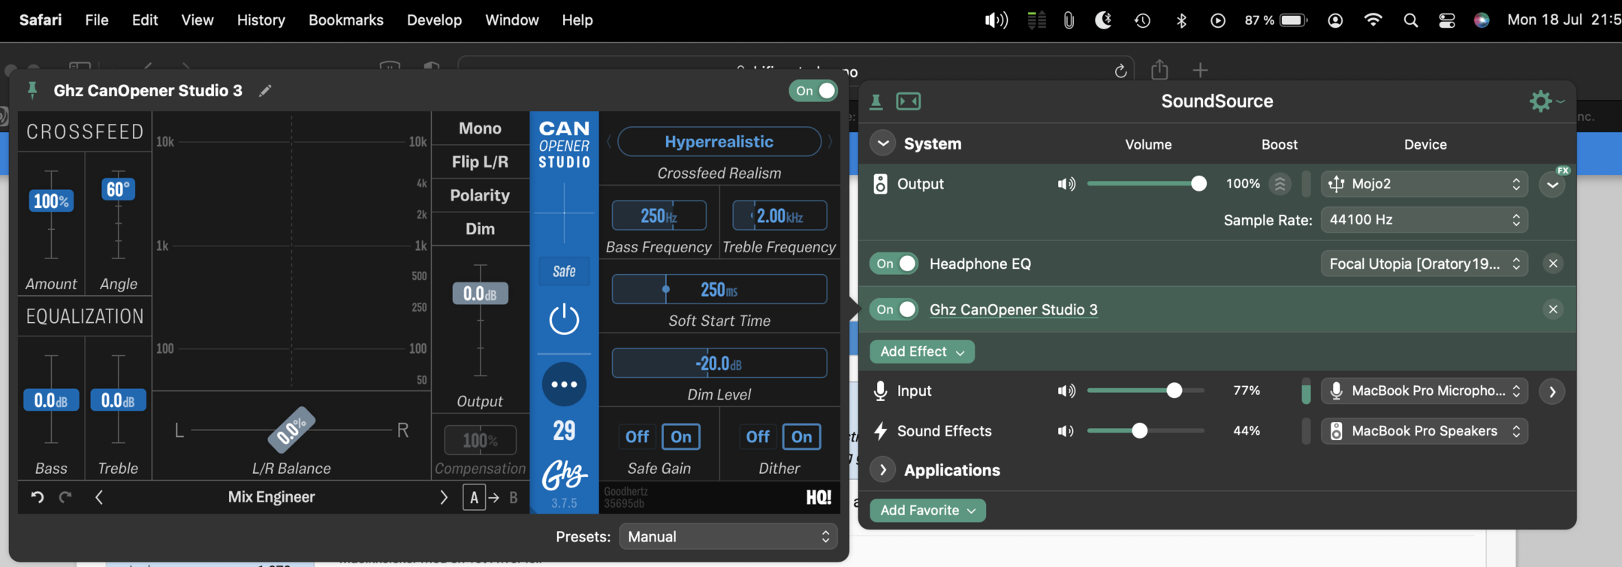Image resolution: width=1622 pixels, height=567 pixels.
Task: Select the B compare slot
Action: tap(514, 497)
